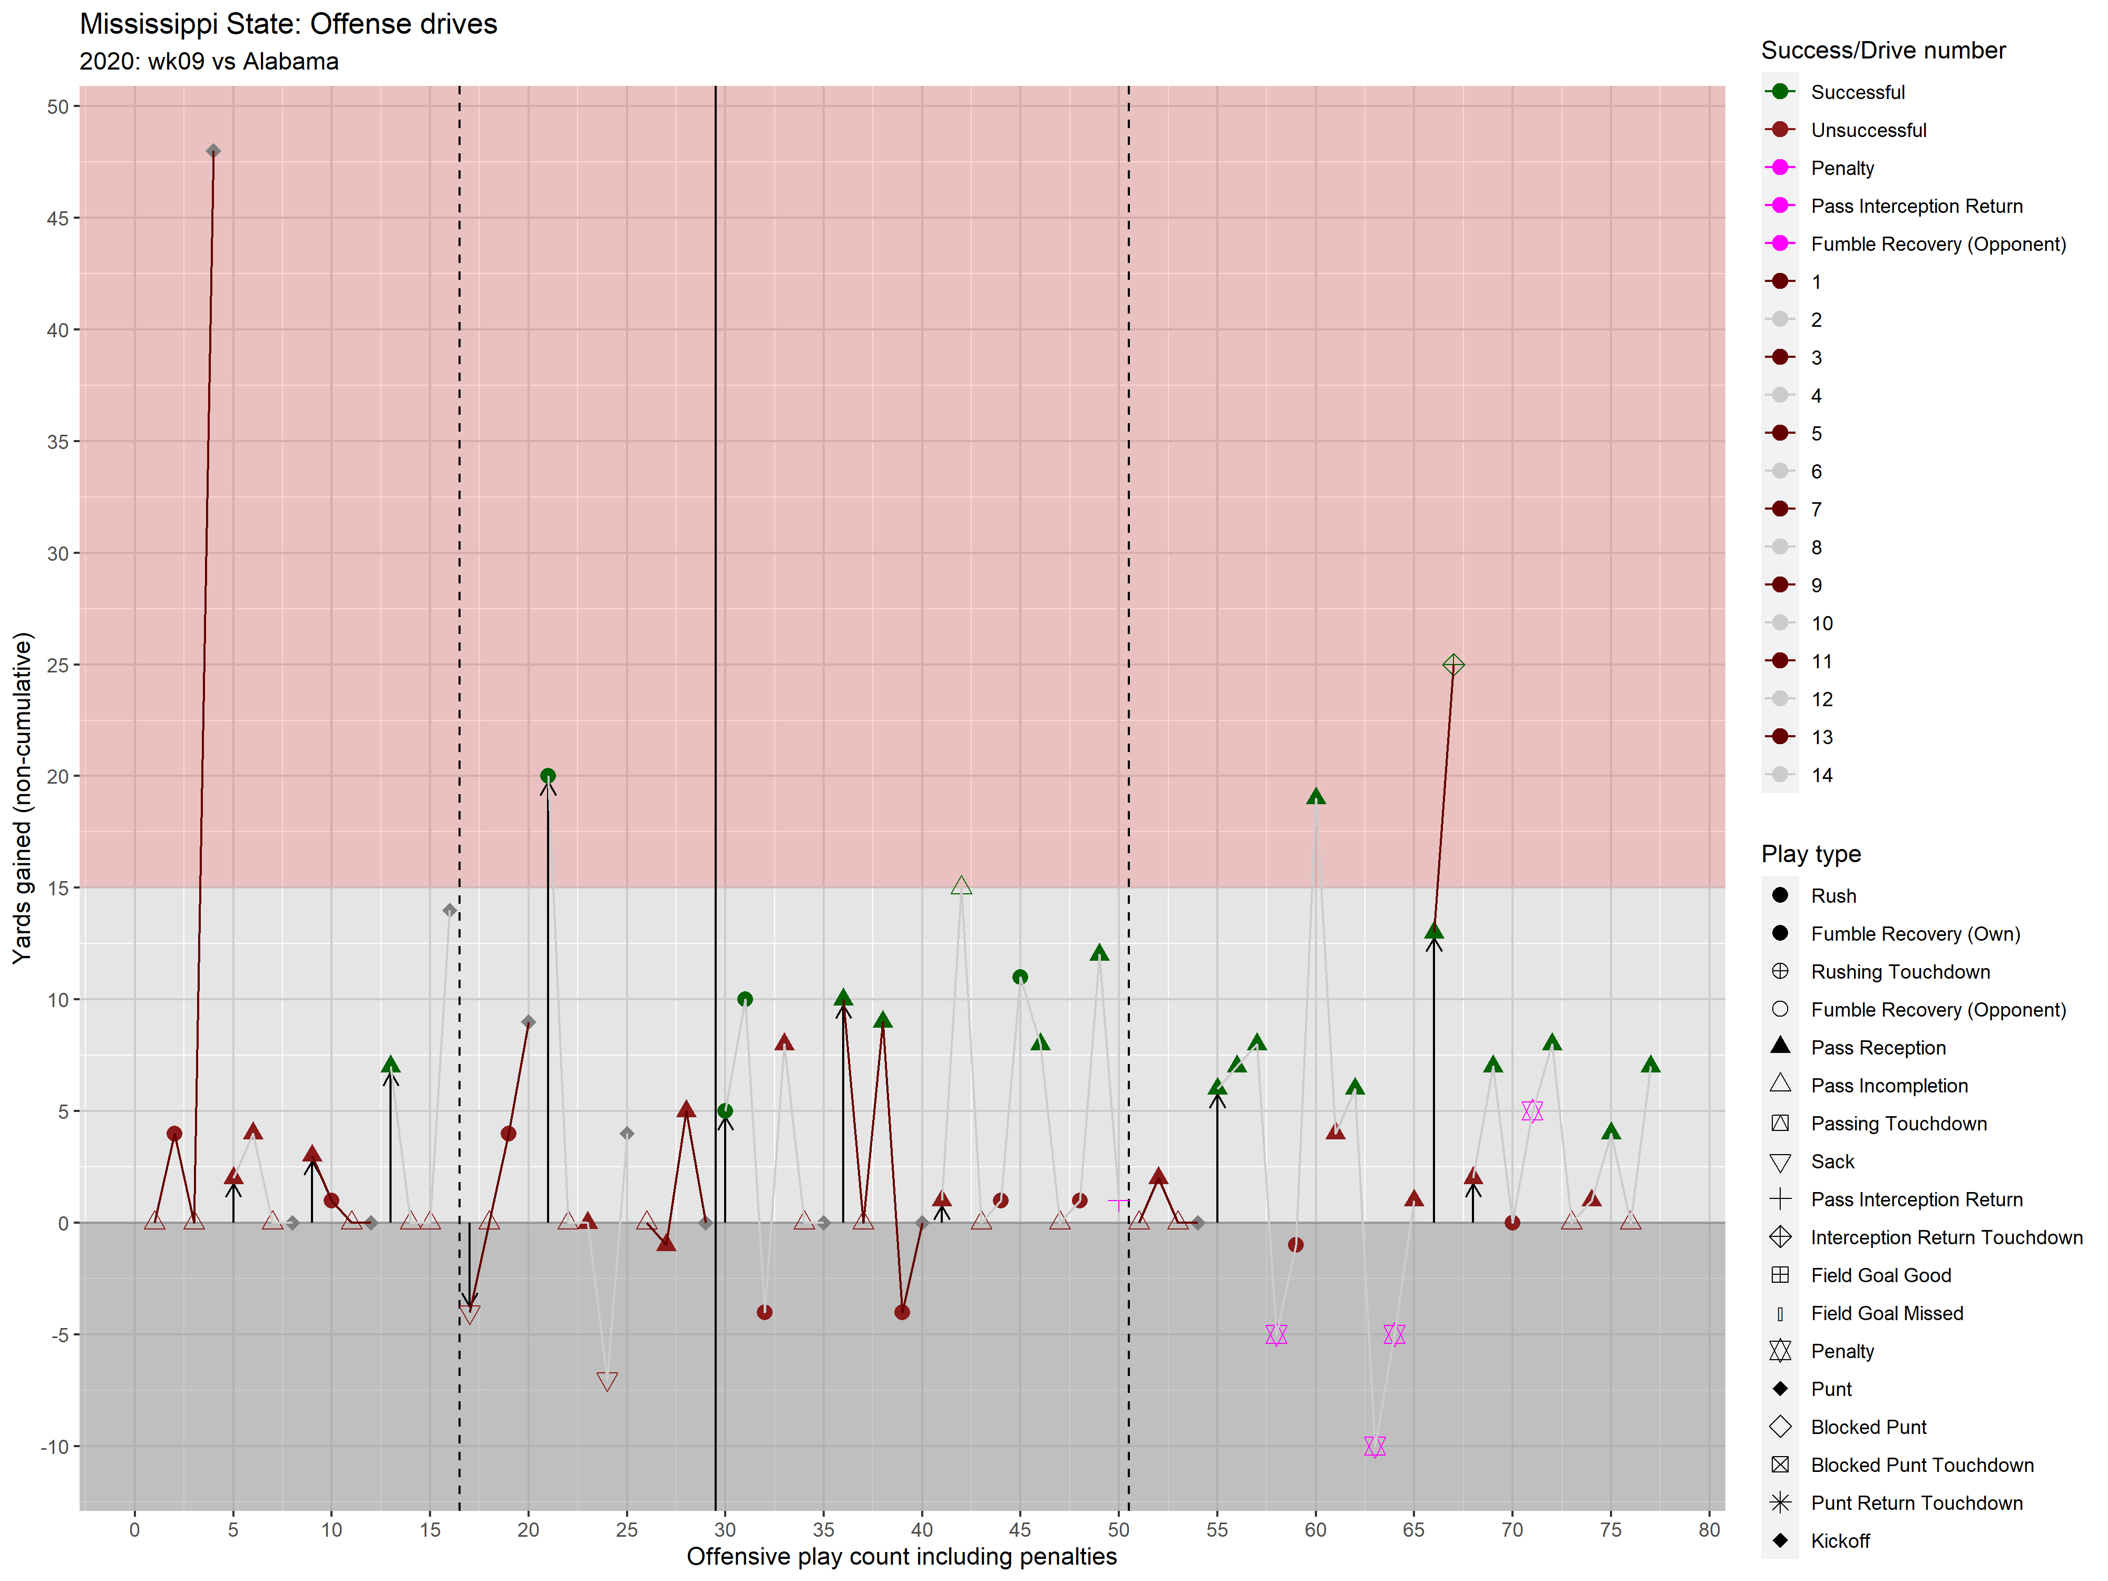Image resolution: width=2108 pixels, height=1581 pixels.
Task: Click the 48-yard punt data point
Action: [213, 152]
